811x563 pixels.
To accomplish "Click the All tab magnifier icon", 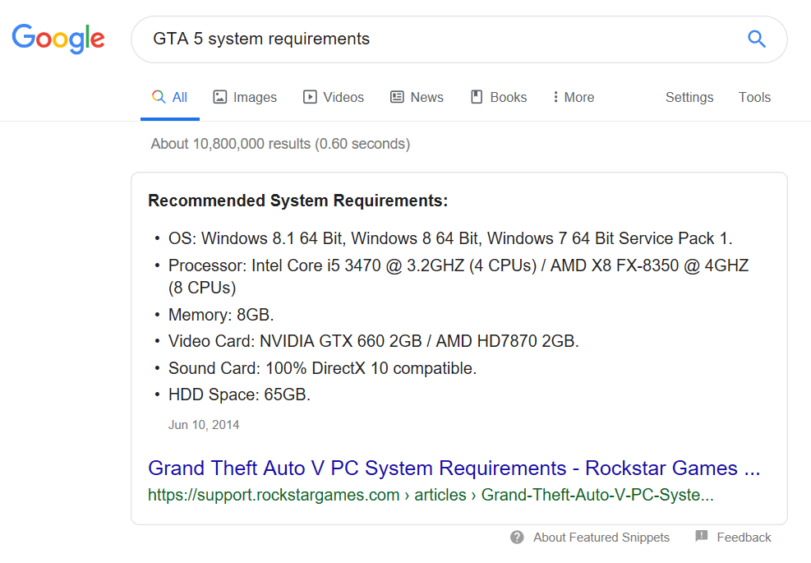I will 159,97.
